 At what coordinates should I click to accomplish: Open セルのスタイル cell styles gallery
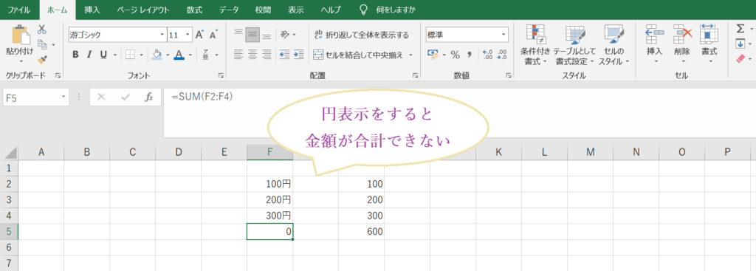click(614, 45)
